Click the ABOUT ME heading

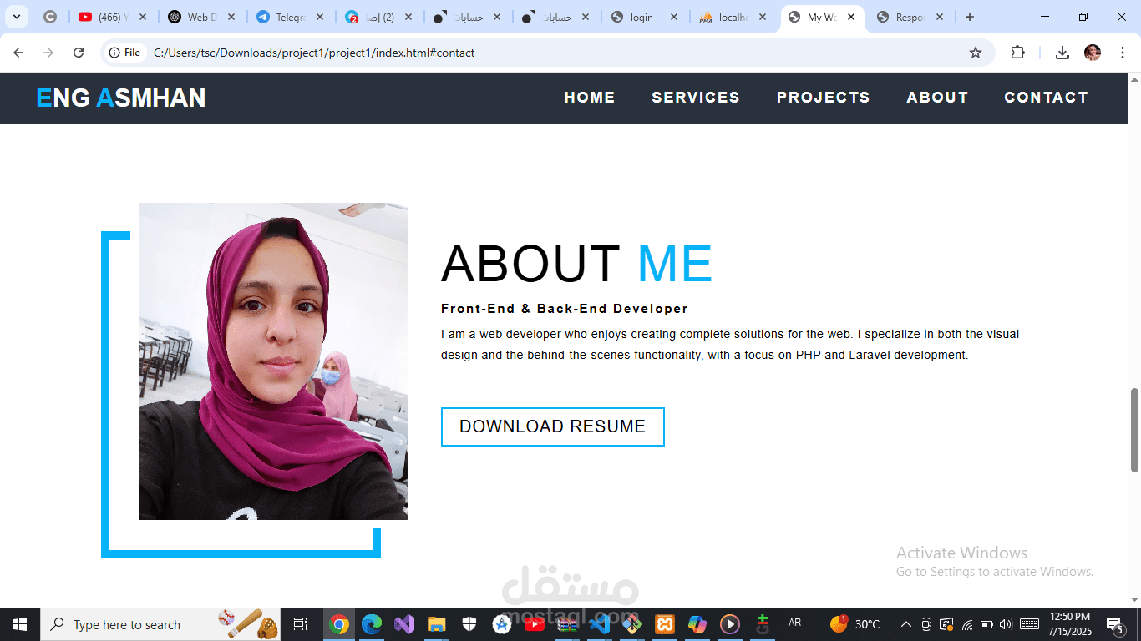(x=576, y=264)
